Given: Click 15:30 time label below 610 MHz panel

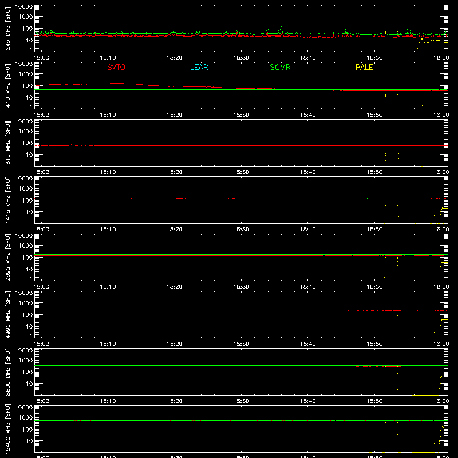Looking at the screenshot, I should [x=241, y=172].
